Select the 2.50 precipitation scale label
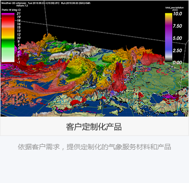Screen dimensions: 189x183 pos(177,51)
